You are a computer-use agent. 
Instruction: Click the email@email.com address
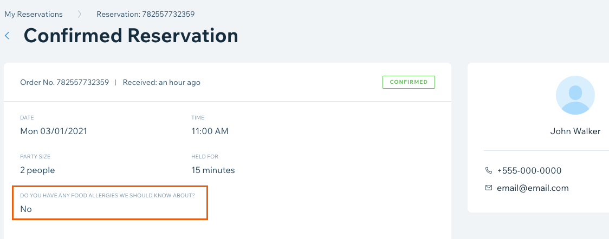[533, 188]
